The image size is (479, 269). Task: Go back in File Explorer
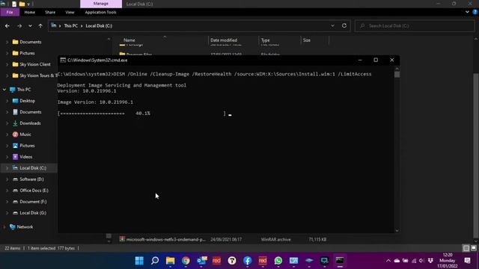pyautogui.click(x=7, y=26)
